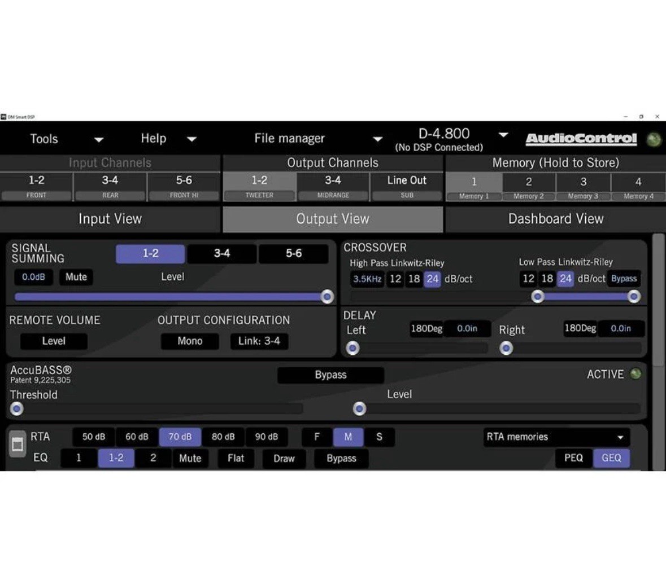Adjust the signal summing Level slider handle

(327, 297)
